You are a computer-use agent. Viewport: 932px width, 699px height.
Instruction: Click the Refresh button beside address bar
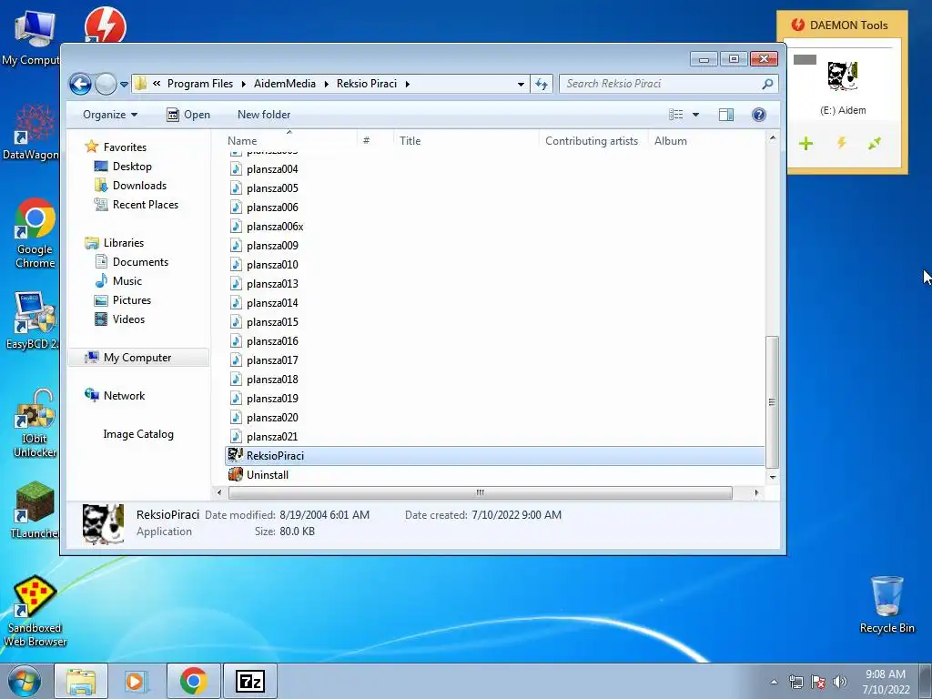(x=542, y=84)
